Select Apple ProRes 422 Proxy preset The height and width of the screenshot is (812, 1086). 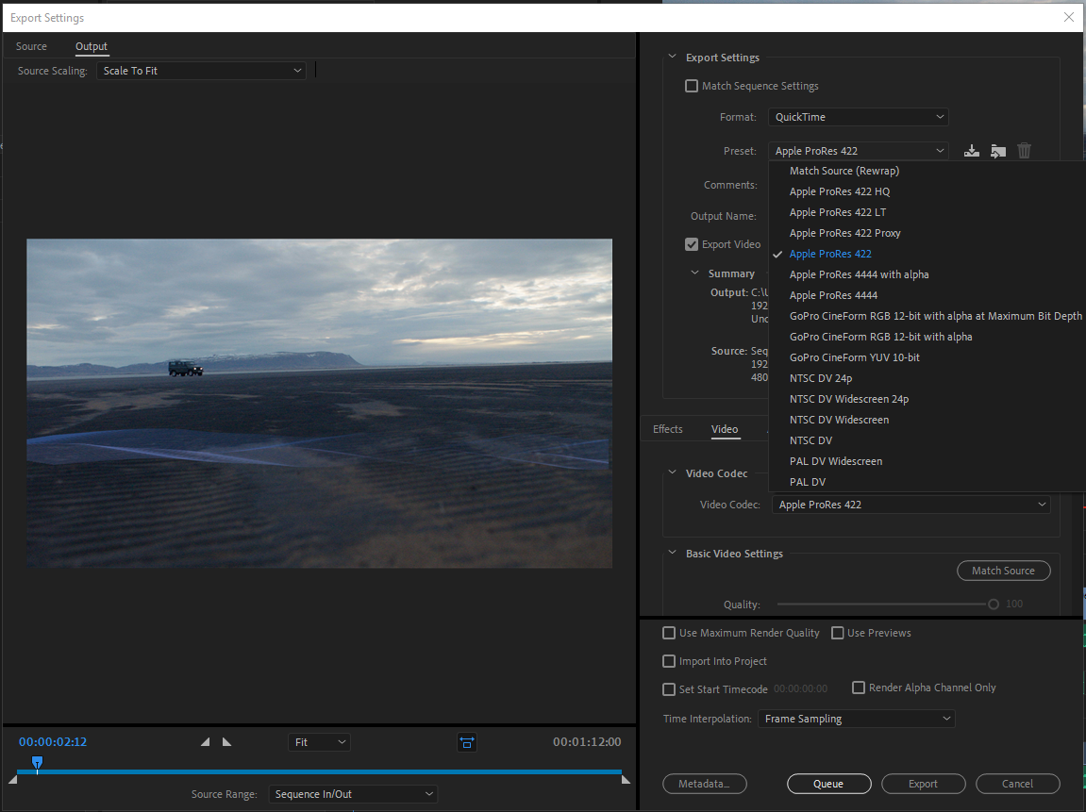(927, 233)
